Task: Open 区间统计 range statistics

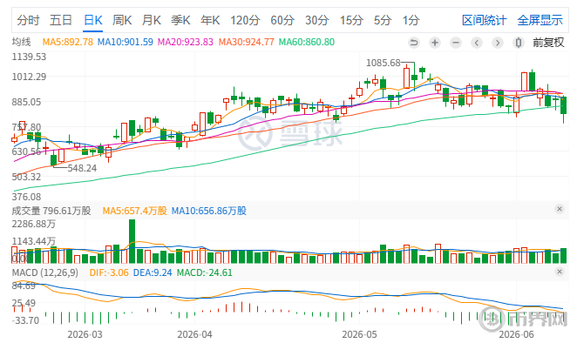Action: click(485, 20)
